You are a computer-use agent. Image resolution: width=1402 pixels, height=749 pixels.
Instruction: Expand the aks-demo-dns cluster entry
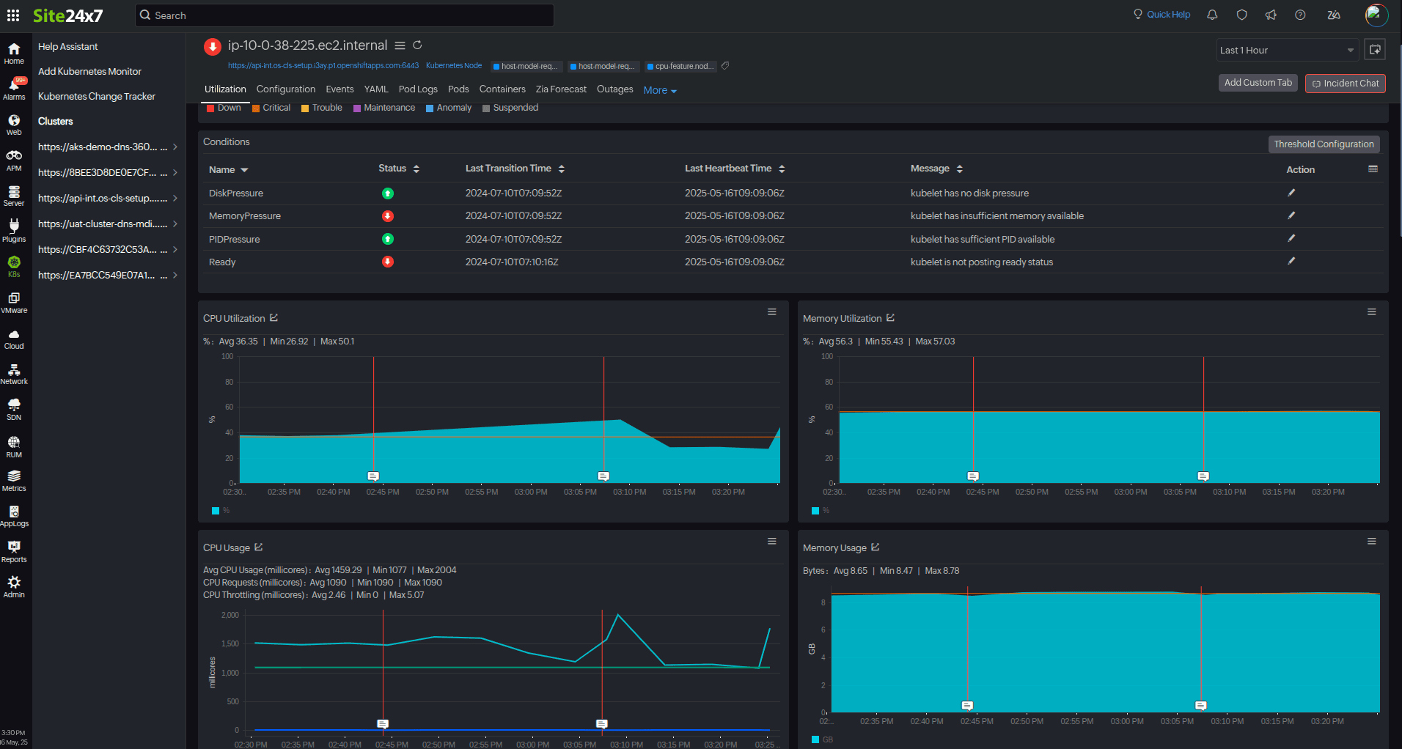(175, 147)
